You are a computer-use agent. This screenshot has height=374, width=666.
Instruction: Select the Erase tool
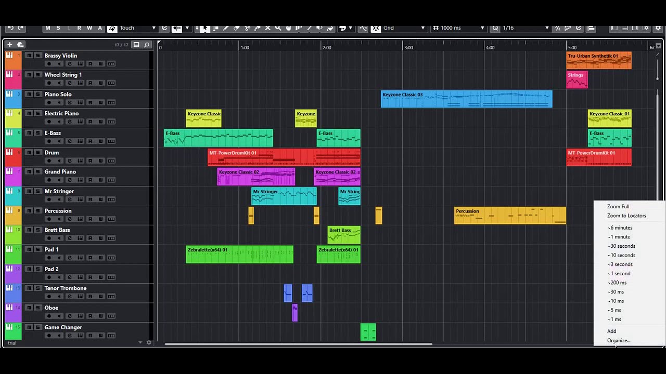[x=237, y=28]
